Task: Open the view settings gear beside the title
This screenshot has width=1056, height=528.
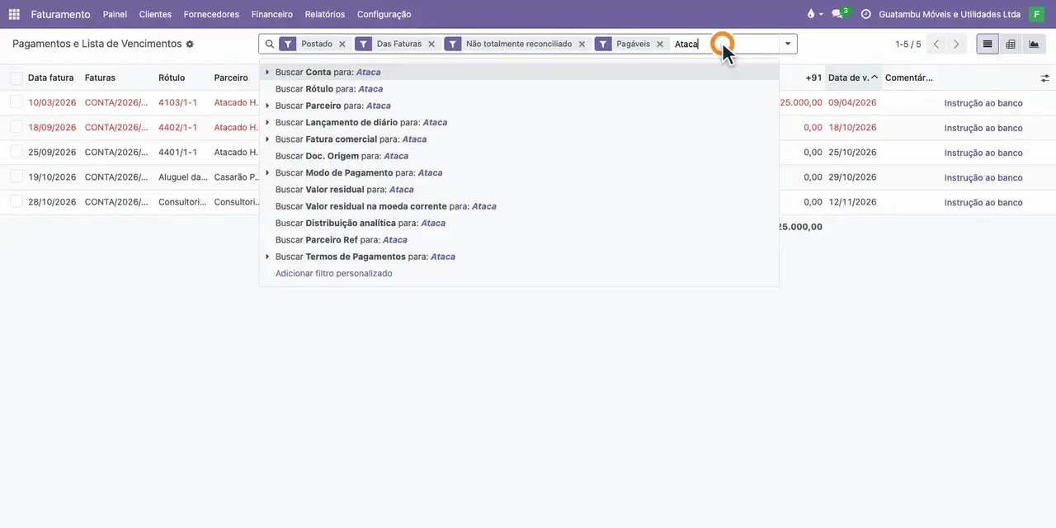Action: [190, 44]
